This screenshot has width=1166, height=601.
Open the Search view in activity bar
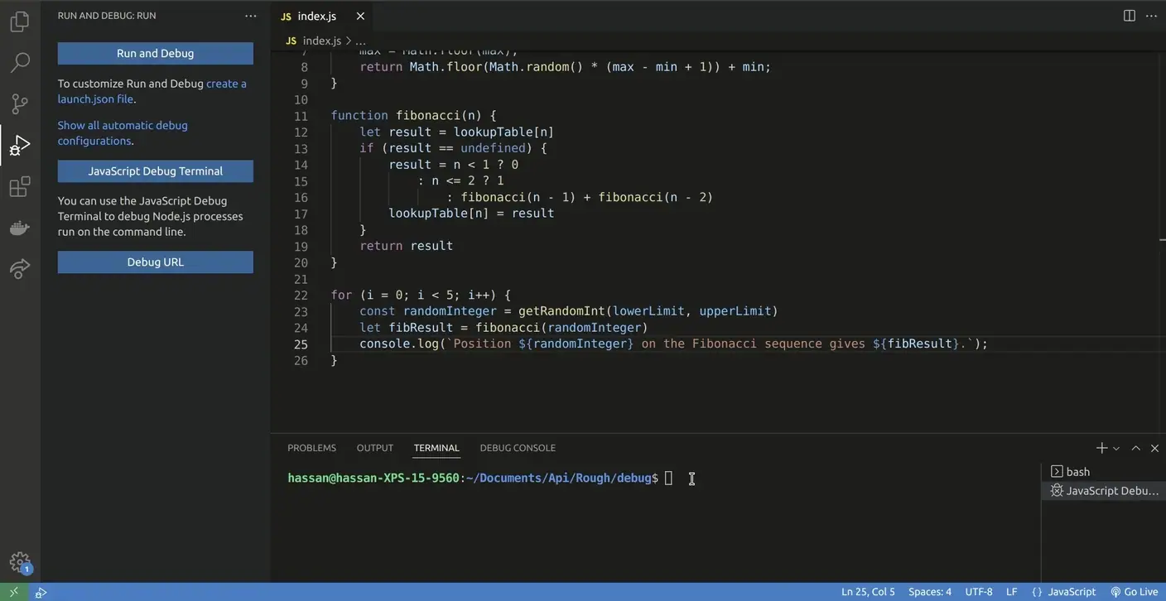(20, 62)
